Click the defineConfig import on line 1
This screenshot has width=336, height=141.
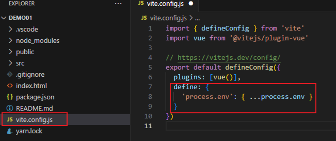pos(225,28)
